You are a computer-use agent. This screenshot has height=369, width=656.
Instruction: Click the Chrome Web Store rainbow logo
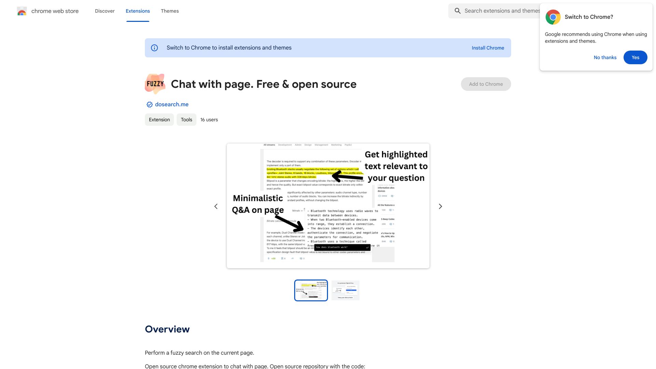(x=22, y=11)
